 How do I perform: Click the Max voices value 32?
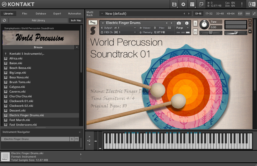[x=169, y=28]
